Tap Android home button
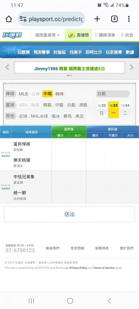The width and height of the screenshot is (139, 309). [70, 301]
